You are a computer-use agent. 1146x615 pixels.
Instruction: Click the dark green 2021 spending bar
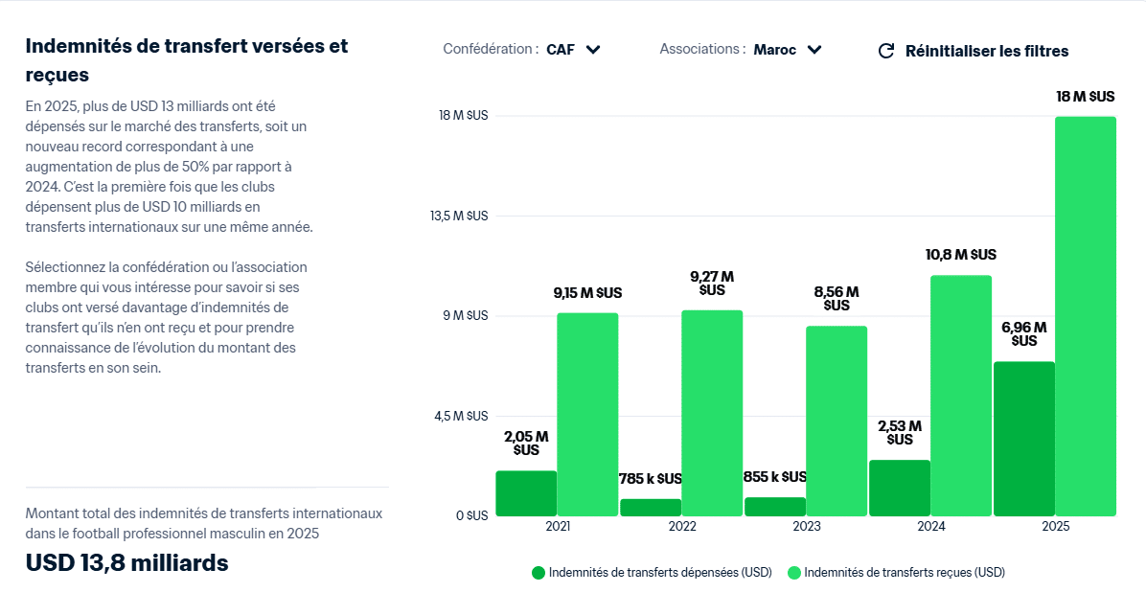click(x=526, y=491)
